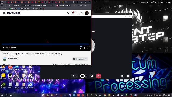Open Rutube player settings gear
Screen dimensions: 172x97
tap(80, 47)
